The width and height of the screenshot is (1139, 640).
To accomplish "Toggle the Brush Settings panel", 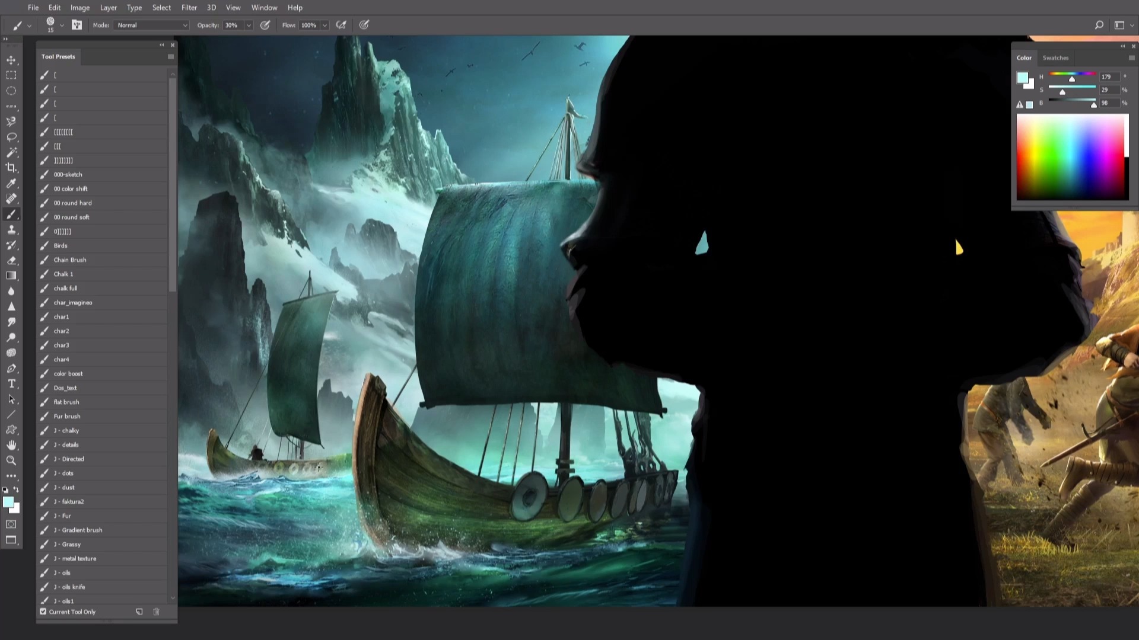I will (77, 25).
